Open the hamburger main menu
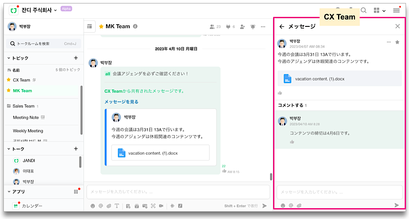 pyautogui.click(x=396, y=10)
